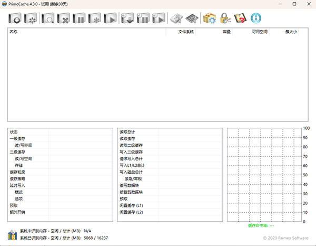Sort by the 容量 column header
The image size is (316, 246).
tap(214, 32)
